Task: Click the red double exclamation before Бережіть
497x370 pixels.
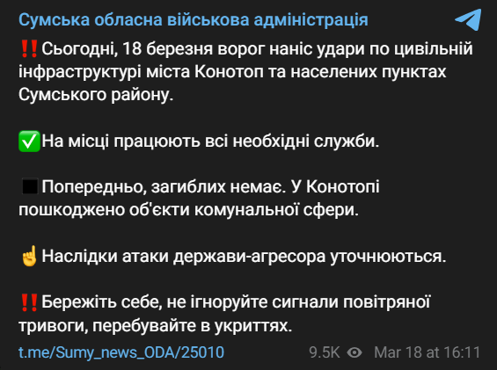Action: (29, 302)
